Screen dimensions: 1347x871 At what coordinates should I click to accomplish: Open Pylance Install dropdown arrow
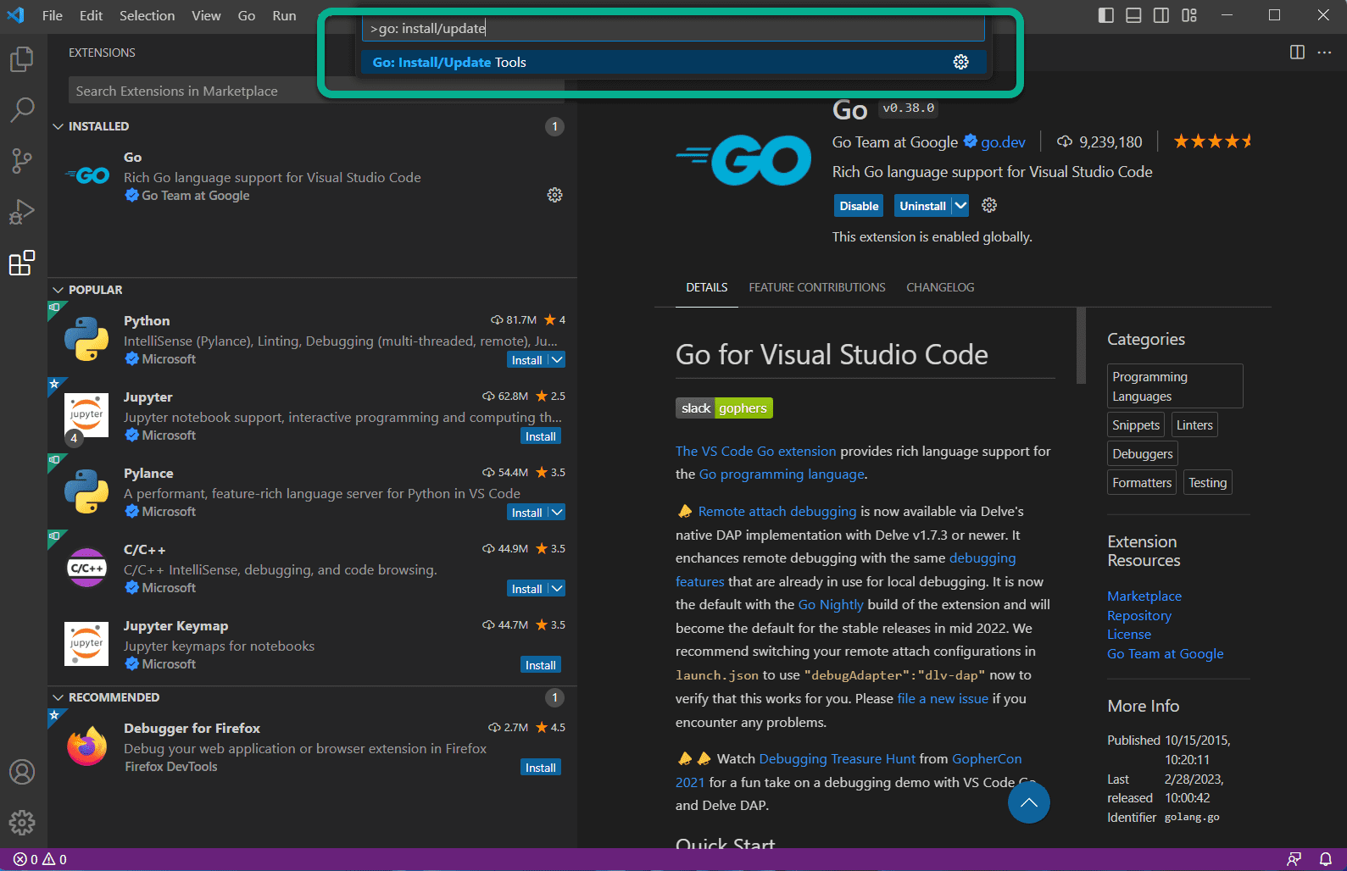pos(556,513)
